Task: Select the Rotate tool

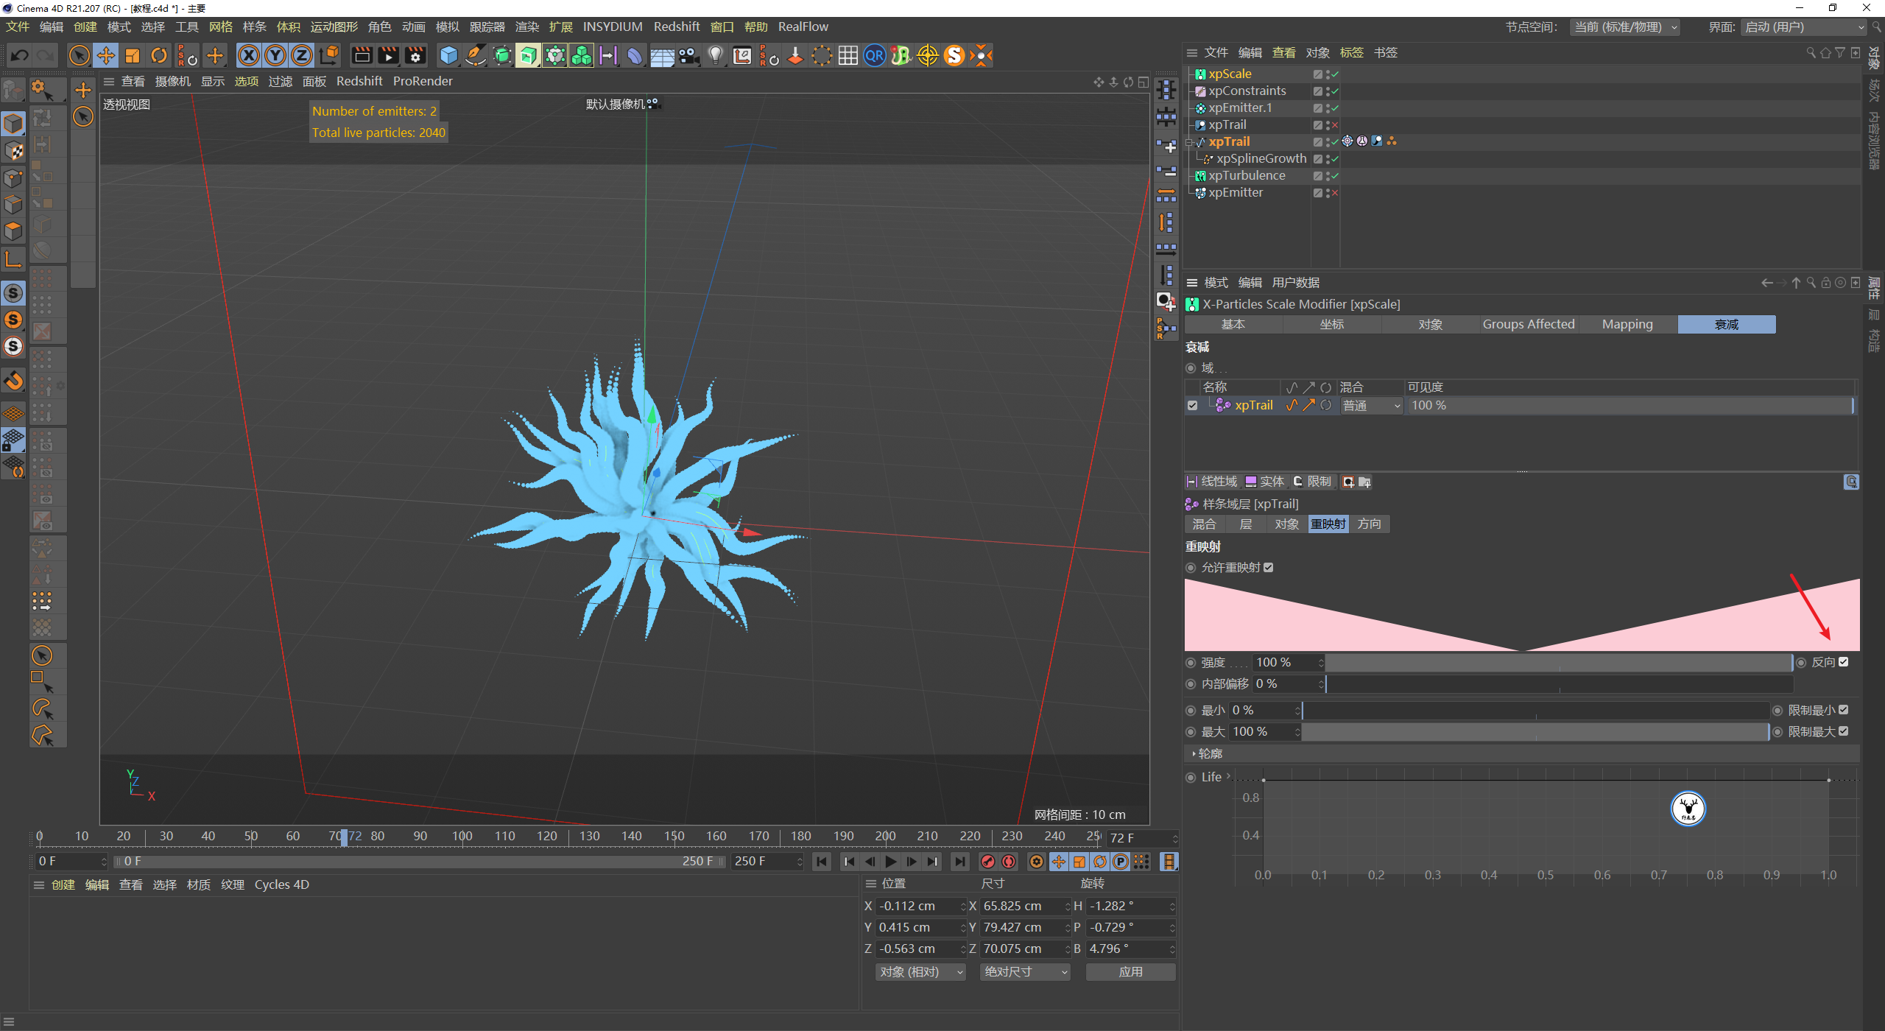Action: coord(159,55)
